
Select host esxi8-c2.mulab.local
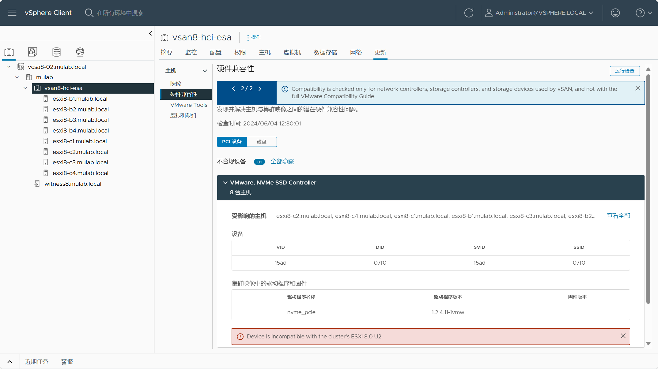click(x=80, y=152)
